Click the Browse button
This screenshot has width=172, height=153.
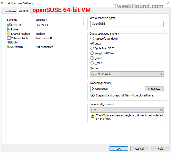pyautogui.click(x=154, y=89)
